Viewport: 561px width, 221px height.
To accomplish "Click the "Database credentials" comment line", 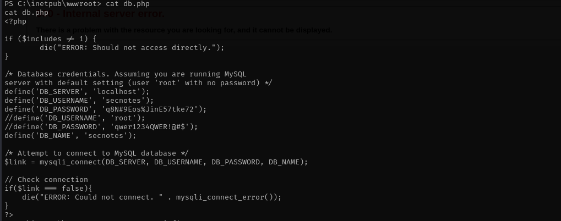I will point(126,74).
